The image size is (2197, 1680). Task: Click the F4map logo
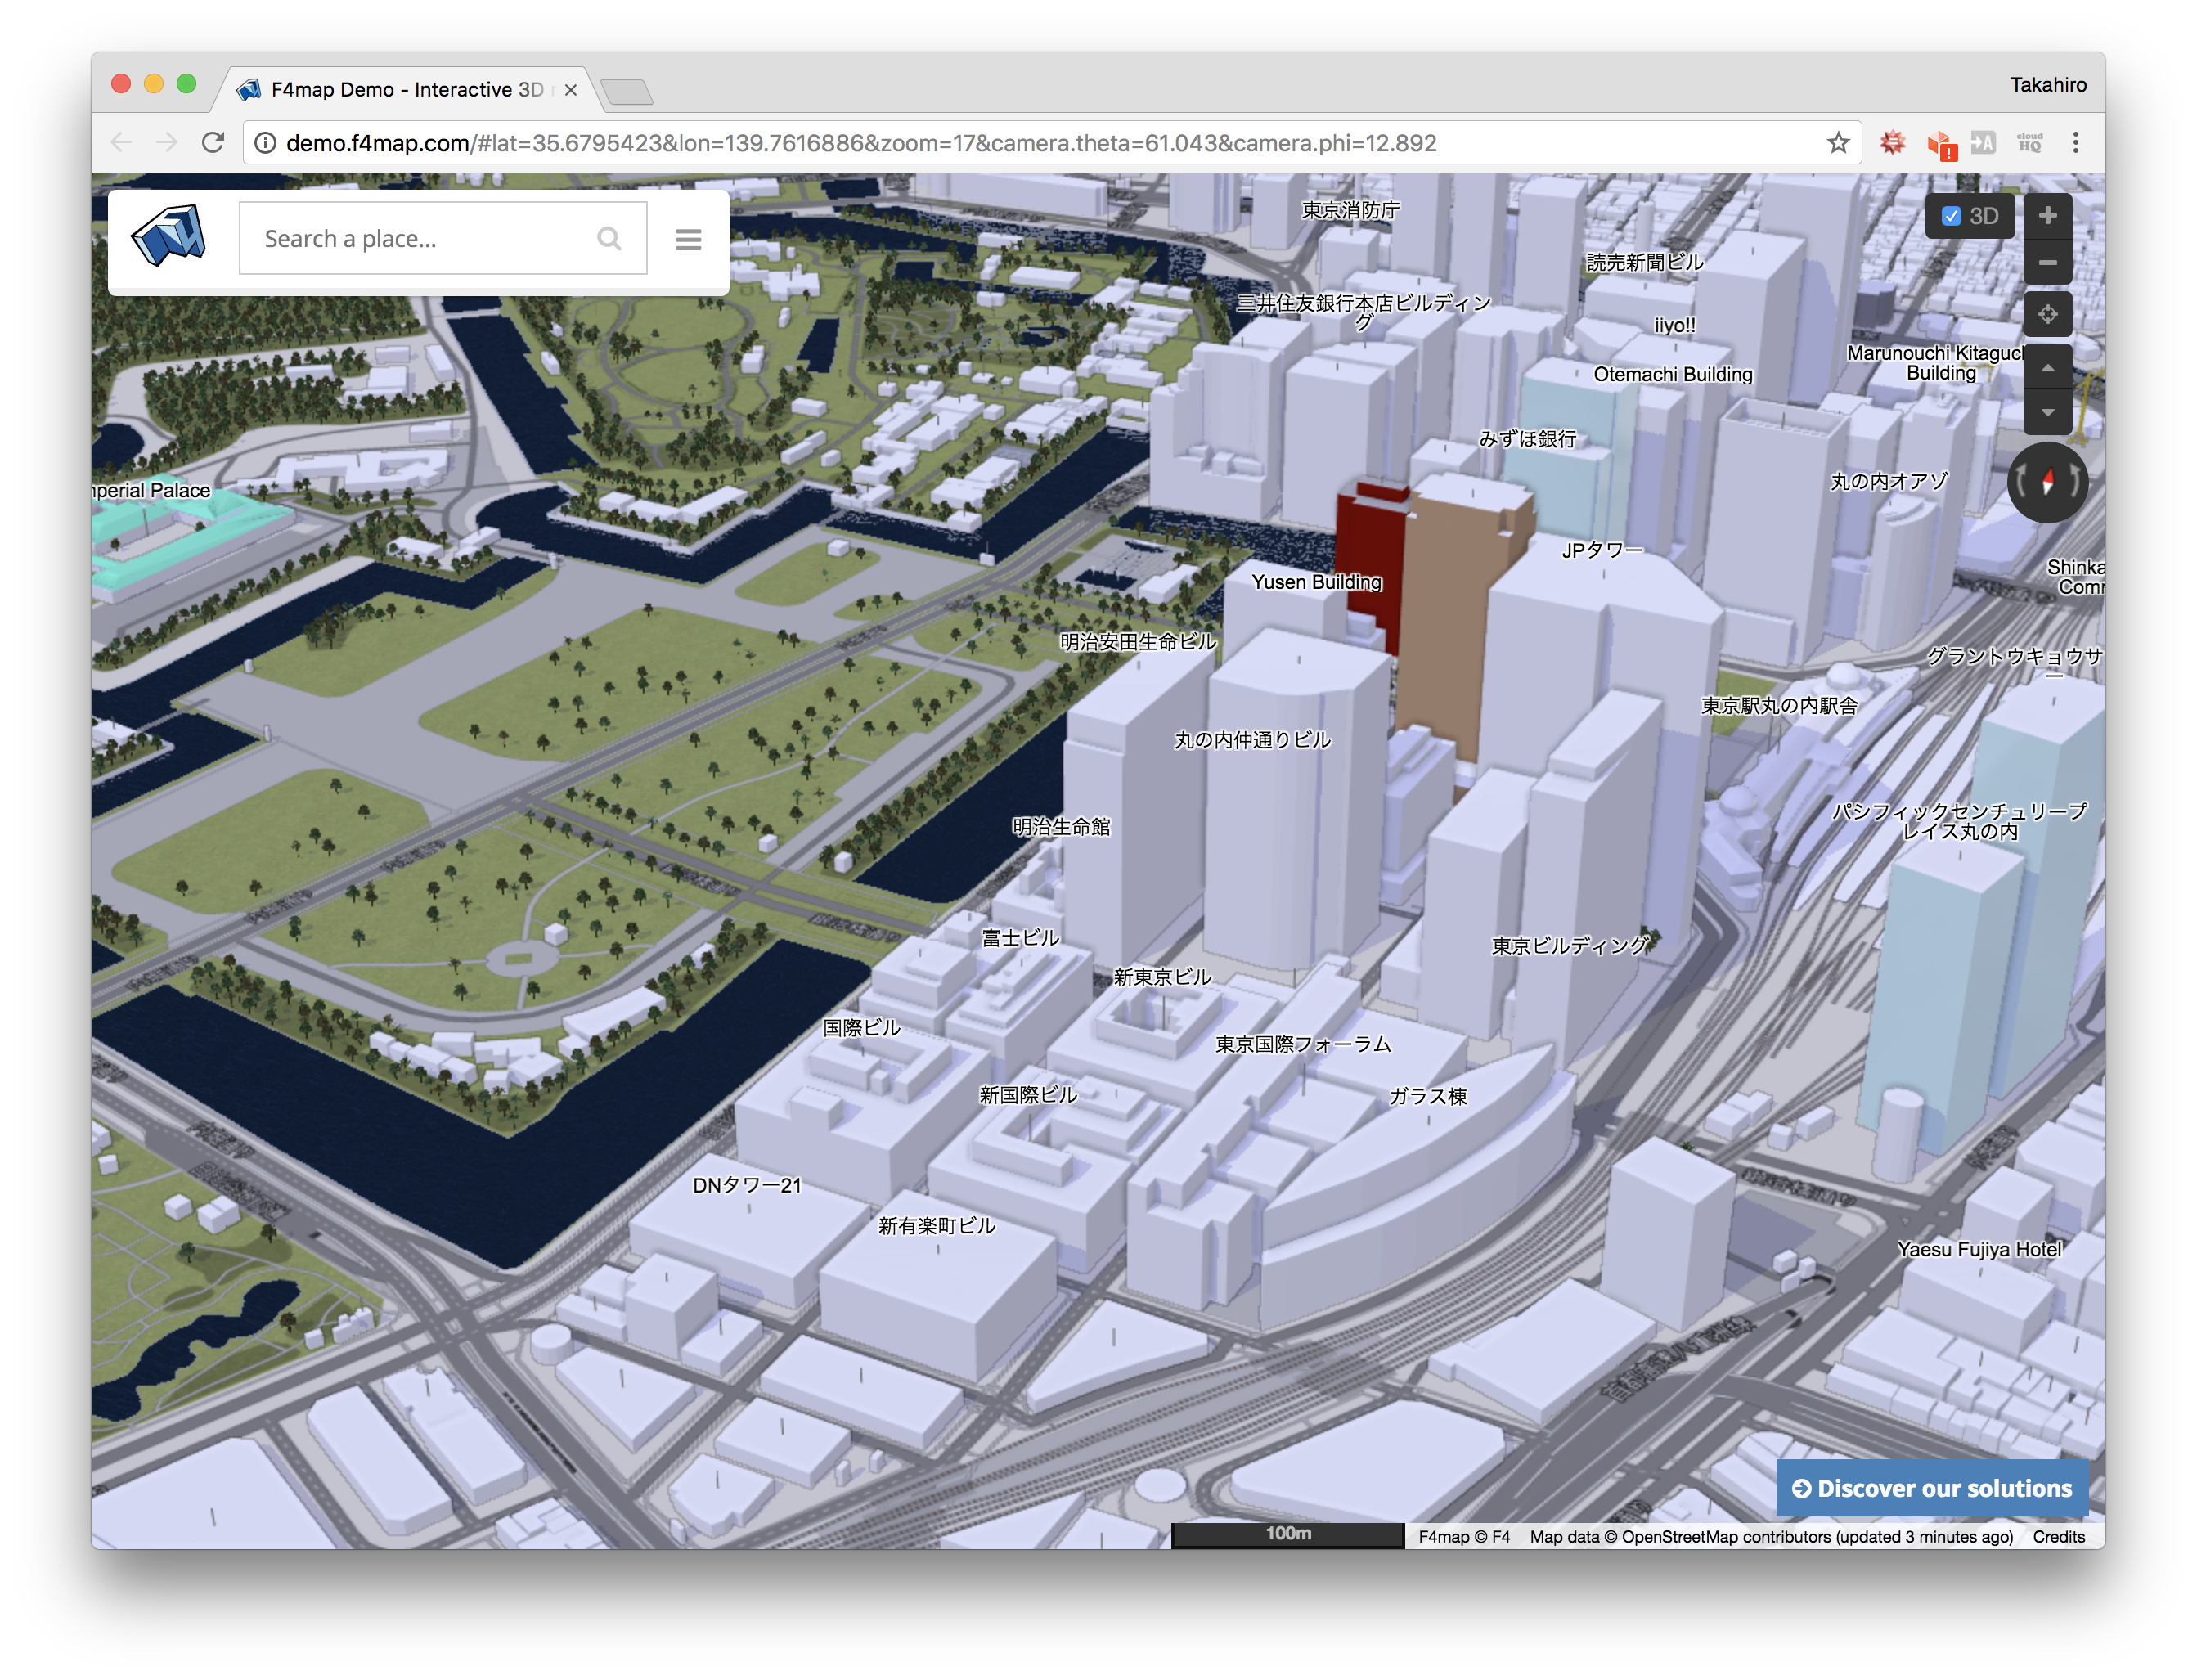pyautogui.click(x=169, y=237)
